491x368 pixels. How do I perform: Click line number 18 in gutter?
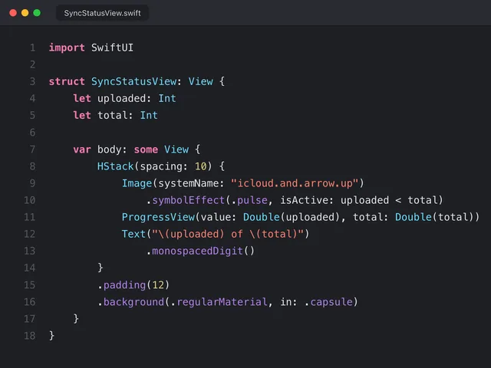(30, 336)
